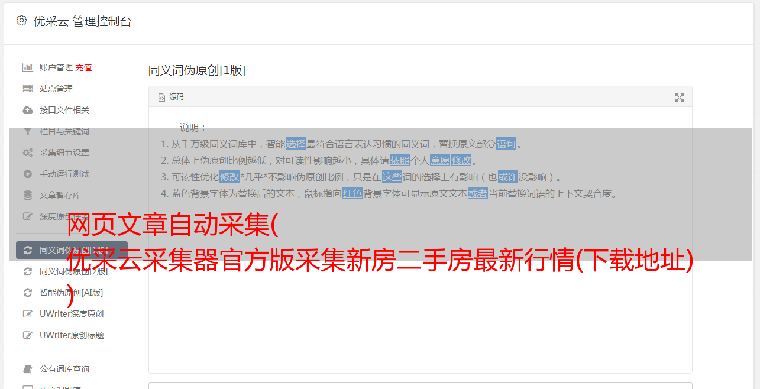760x389 pixels.
Task: Click the 优采云 管理控制台 header title
Action: tap(82, 21)
